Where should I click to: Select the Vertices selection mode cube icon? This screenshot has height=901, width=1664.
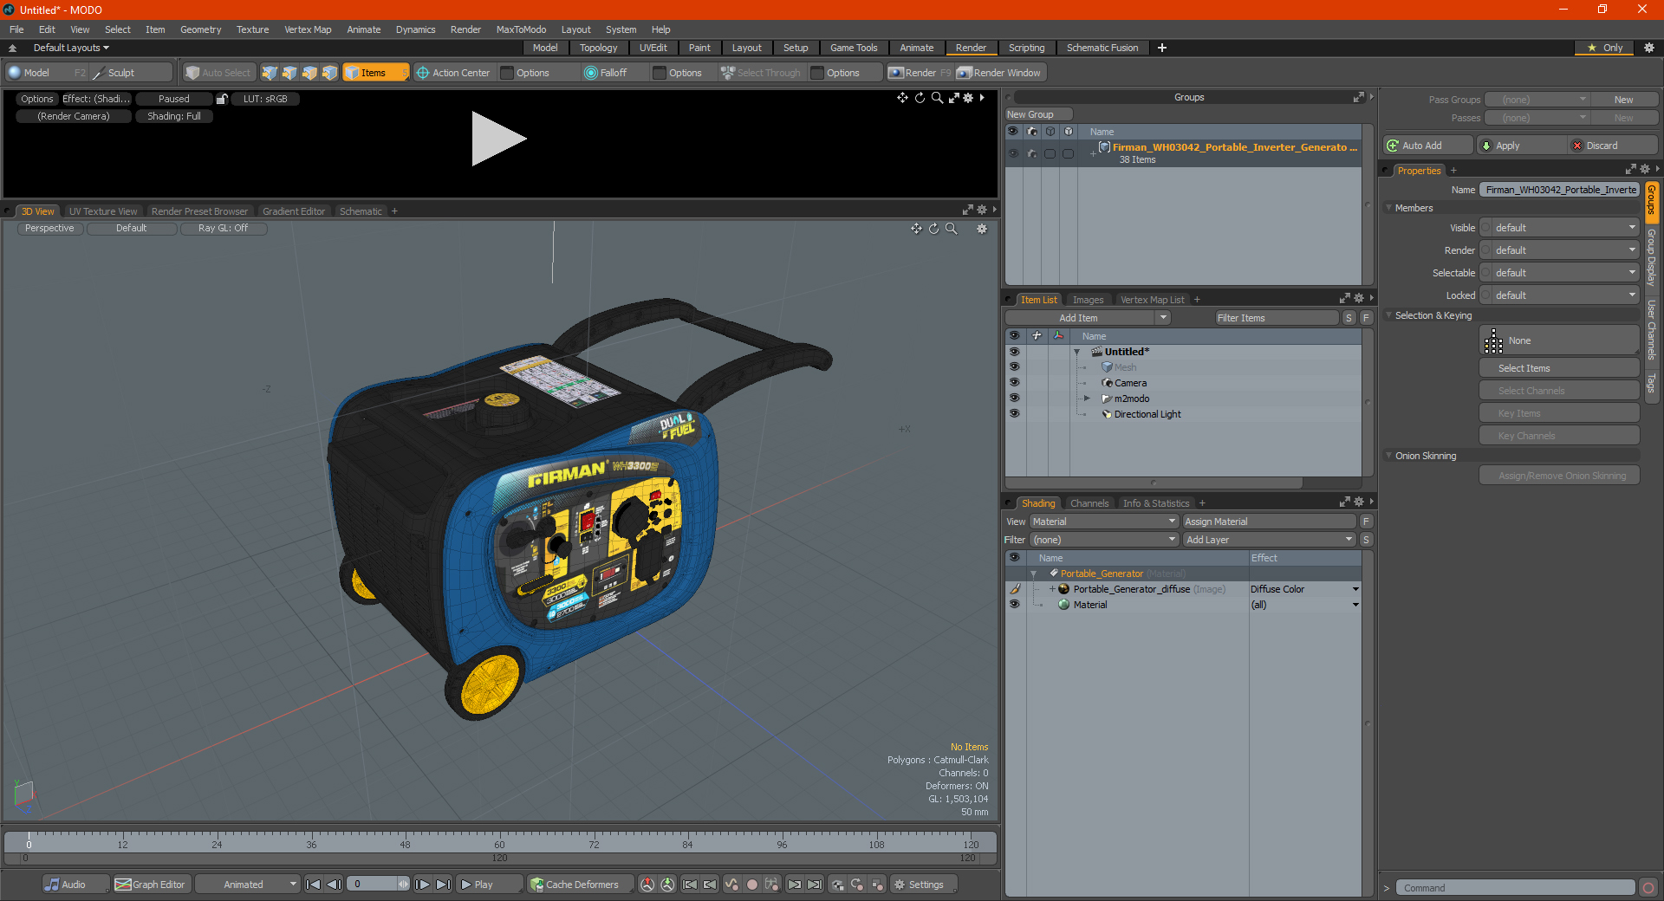[x=270, y=73]
